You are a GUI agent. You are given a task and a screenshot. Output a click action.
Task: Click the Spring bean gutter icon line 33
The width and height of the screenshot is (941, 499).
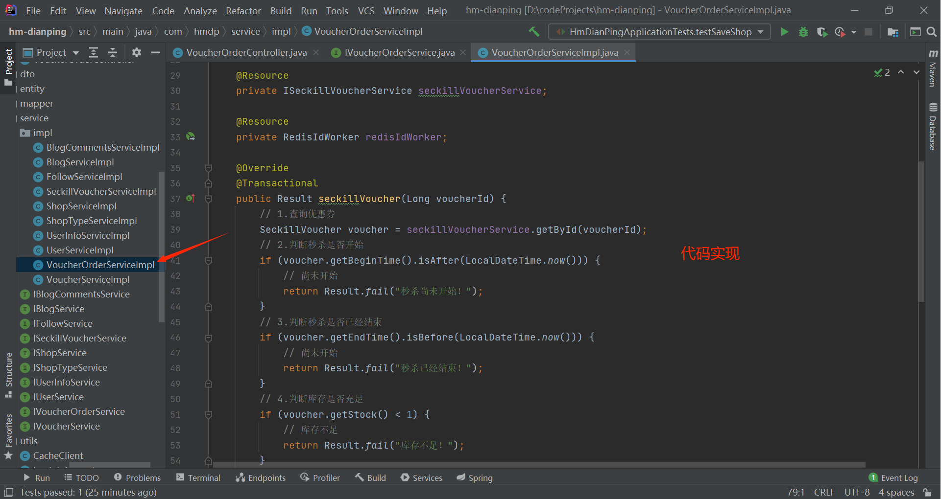pos(191,136)
